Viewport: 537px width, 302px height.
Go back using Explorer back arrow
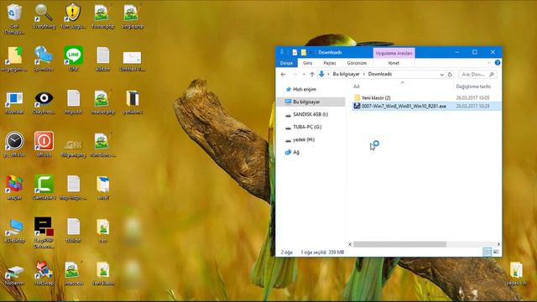coord(283,75)
